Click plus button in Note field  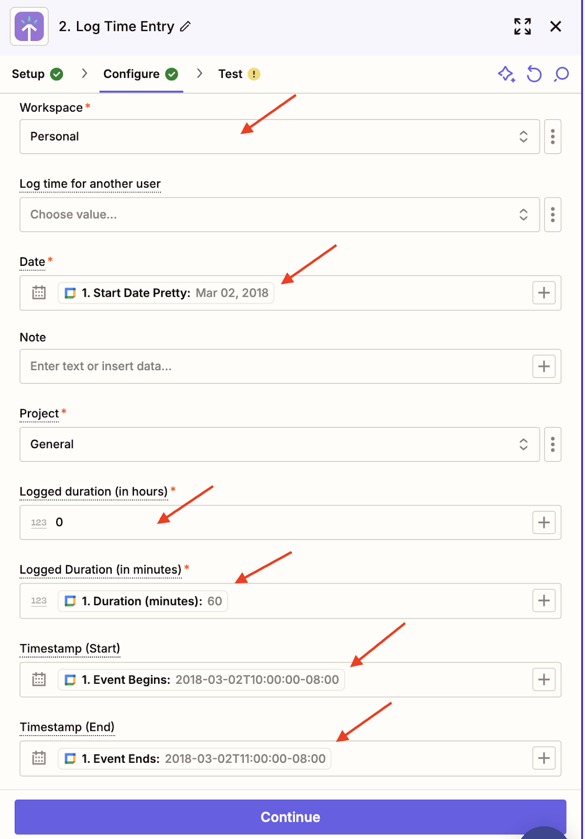click(x=544, y=366)
